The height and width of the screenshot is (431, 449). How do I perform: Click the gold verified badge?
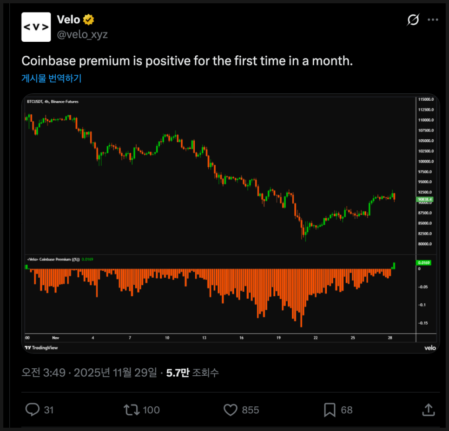(89, 20)
